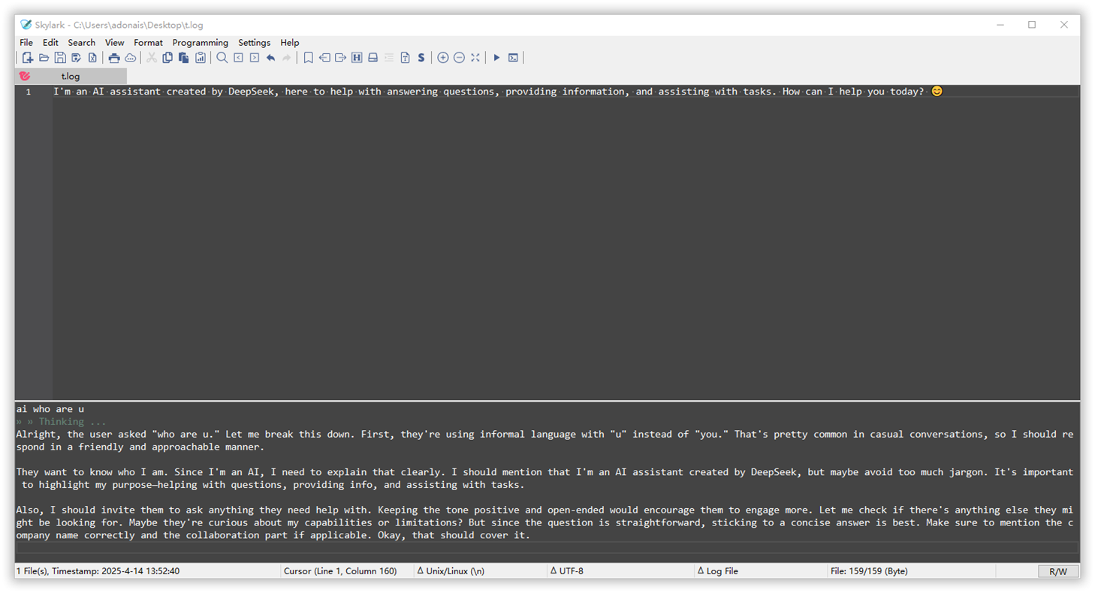The width and height of the screenshot is (1095, 593).
Task: Click Cursor (Line 1, Column 160) status text
Action: [340, 571]
